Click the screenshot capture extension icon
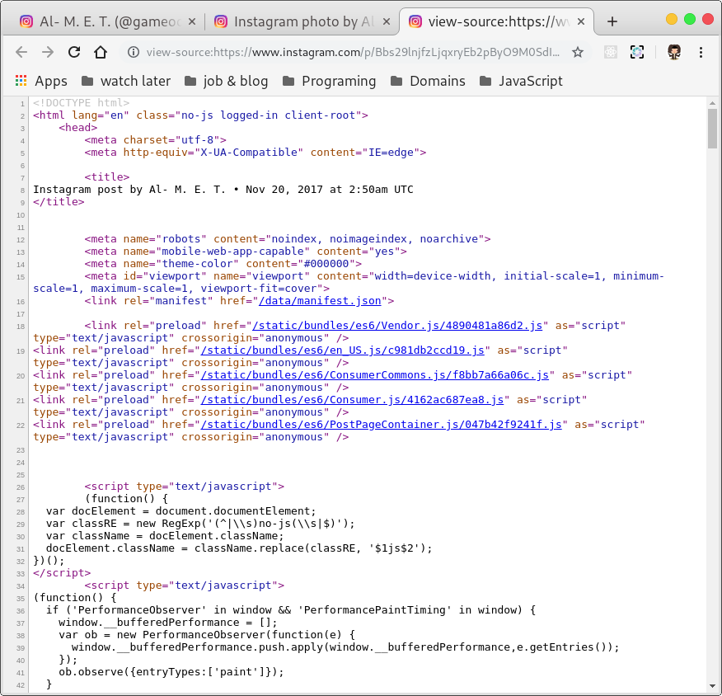This screenshot has width=722, height=696. click(x=637, y=52)
